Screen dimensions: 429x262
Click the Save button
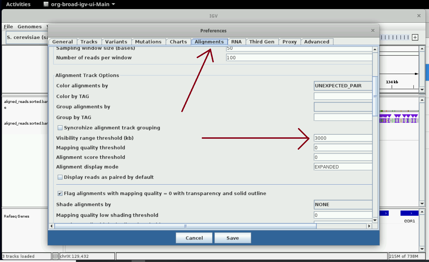[x=232, y=238]
